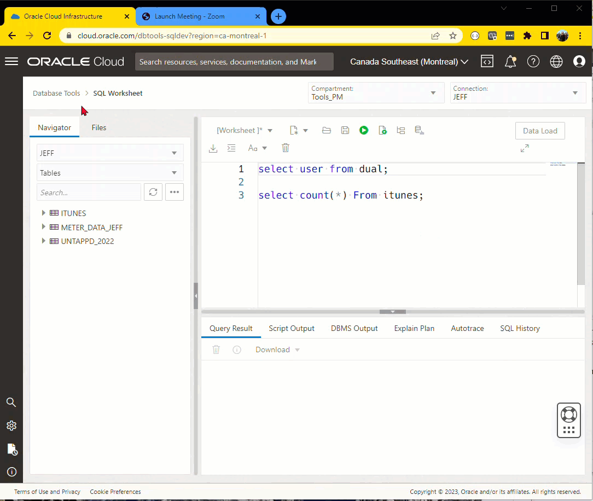The width and height of the screenshot is (593, 501).
Task: Open Cloud Shell developer tools icon
Action: (487, 61)
